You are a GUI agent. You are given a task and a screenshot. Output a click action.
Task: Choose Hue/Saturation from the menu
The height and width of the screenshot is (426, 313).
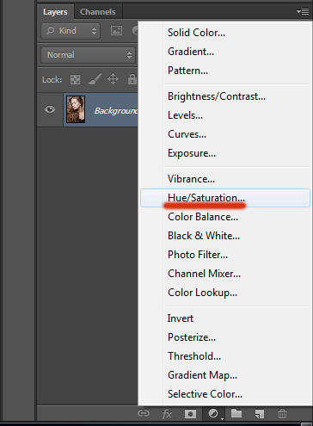[x=225, y=198]
